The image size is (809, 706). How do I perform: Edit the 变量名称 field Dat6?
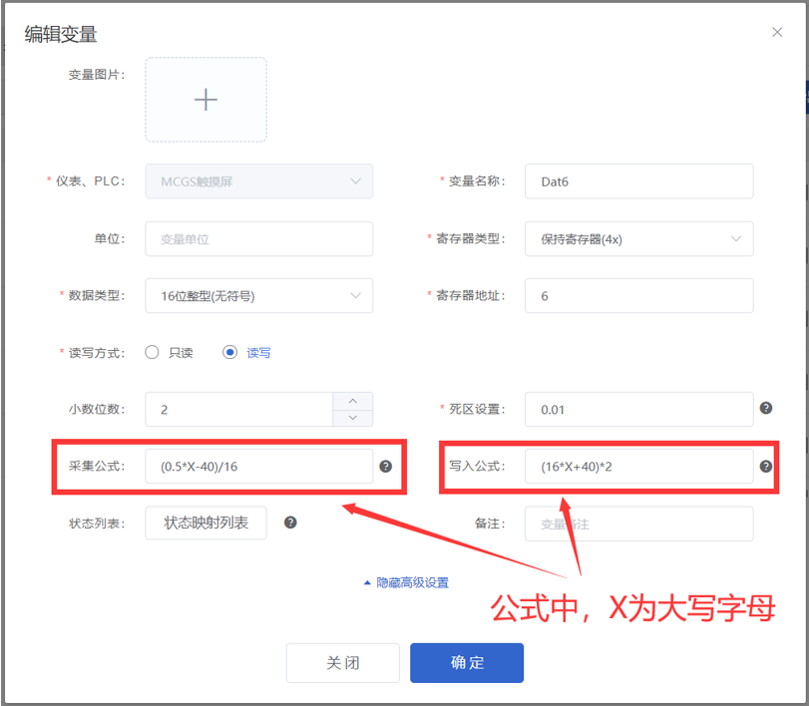tap(638, 181)
